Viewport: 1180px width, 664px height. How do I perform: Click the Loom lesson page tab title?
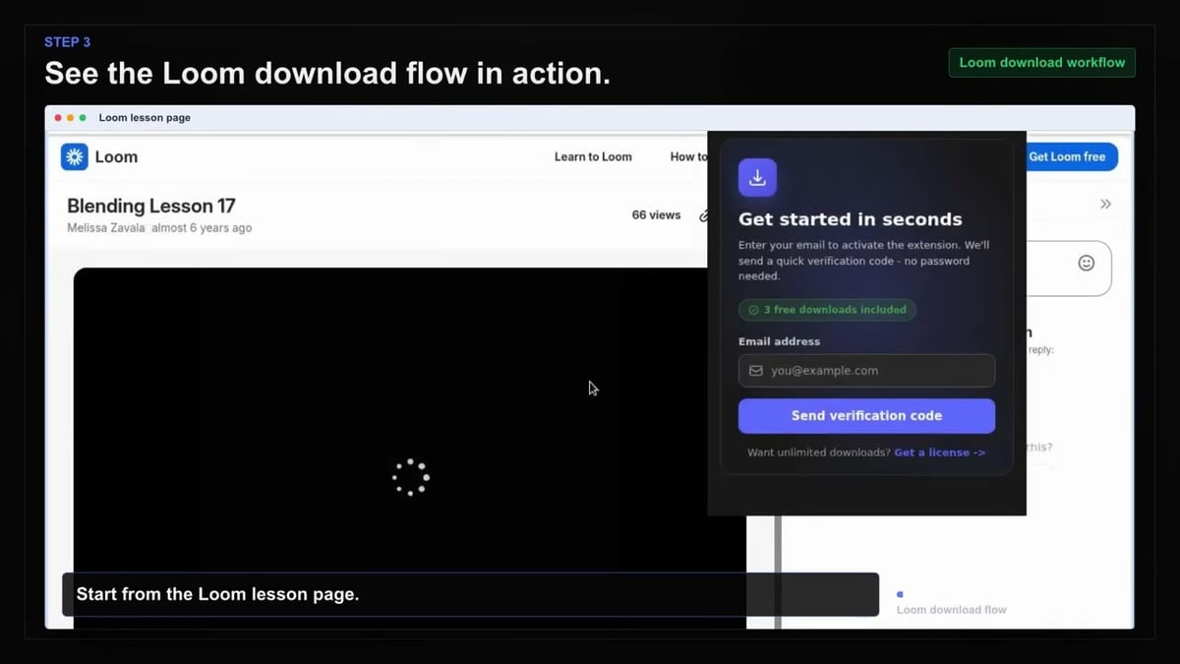145,118
